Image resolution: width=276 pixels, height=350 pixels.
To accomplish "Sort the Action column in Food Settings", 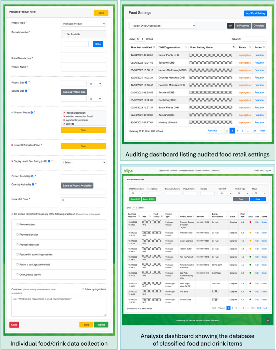I will coord(264,47).
